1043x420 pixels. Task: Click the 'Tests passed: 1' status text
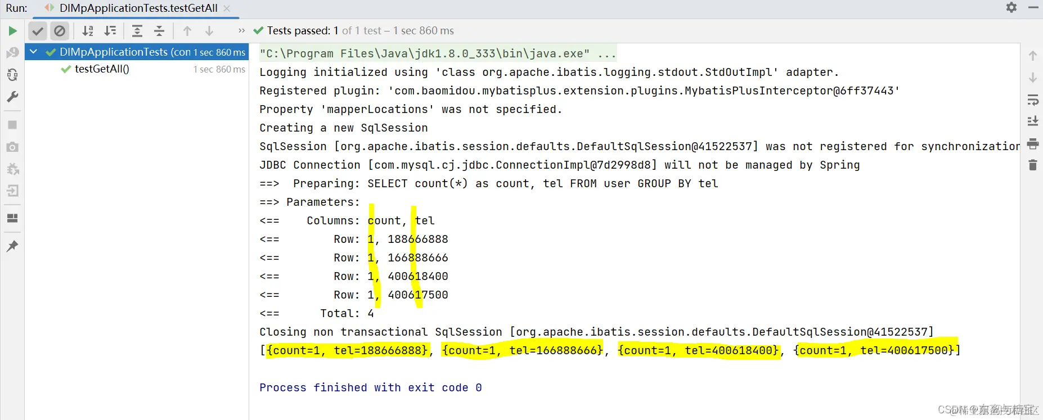tap(303, 31)
